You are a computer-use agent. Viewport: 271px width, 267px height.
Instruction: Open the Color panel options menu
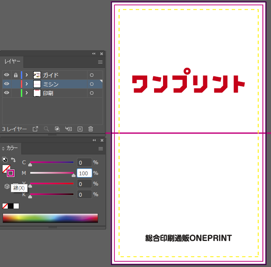(x=101, y=148)
